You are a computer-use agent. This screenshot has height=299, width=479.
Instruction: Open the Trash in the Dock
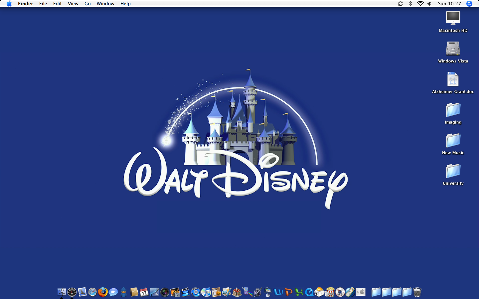[x=417, y=292]
